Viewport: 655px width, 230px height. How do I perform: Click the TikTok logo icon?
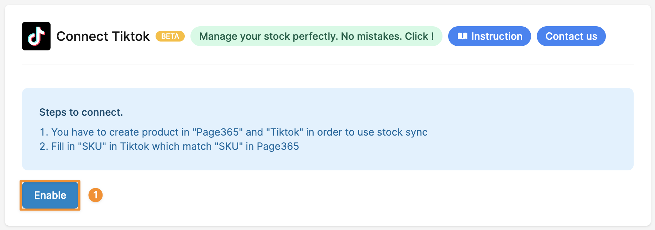[x=36, y=36]
